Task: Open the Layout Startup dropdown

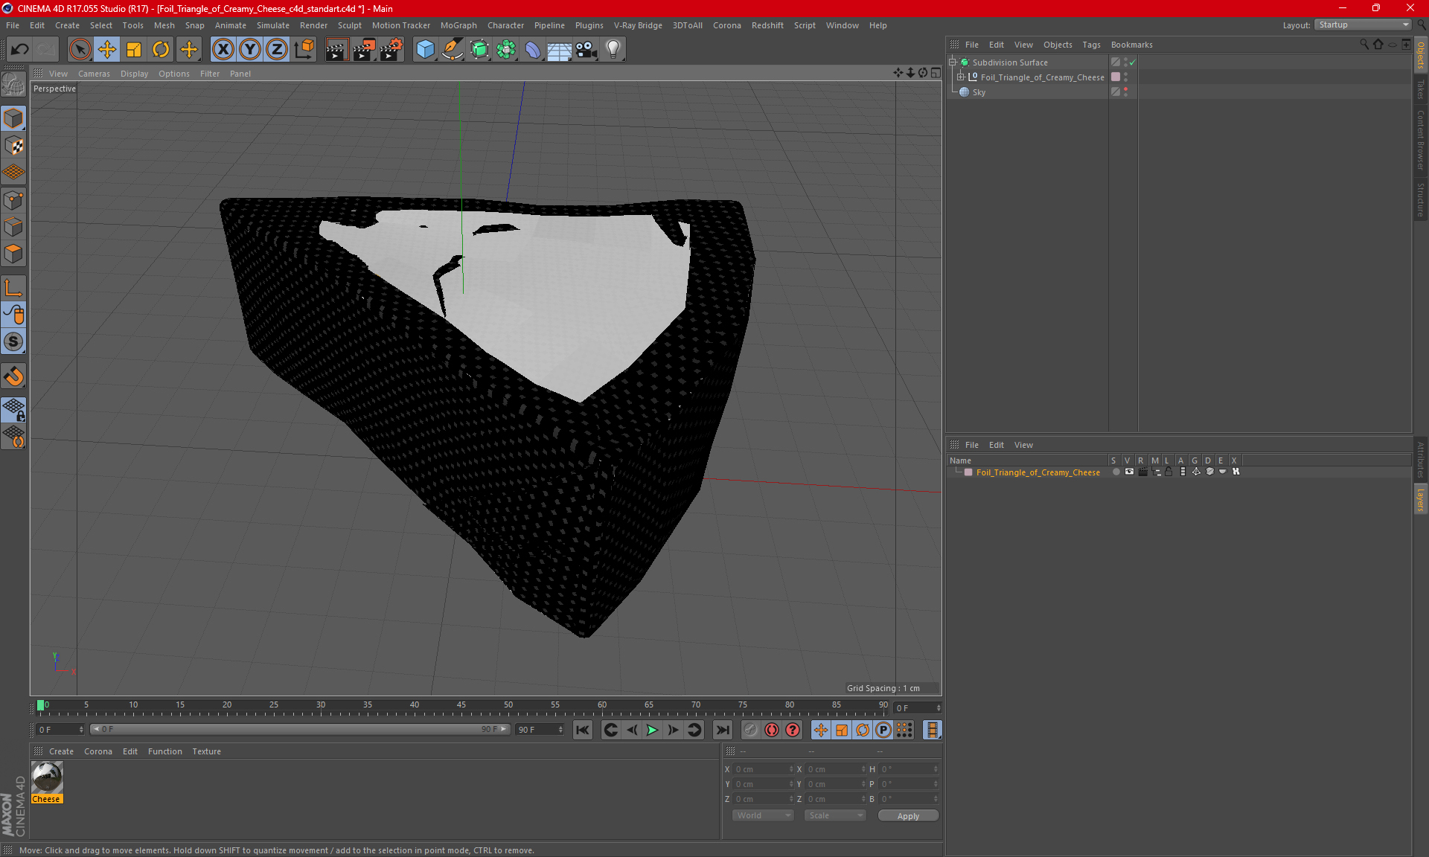Action: [1364, 25]
